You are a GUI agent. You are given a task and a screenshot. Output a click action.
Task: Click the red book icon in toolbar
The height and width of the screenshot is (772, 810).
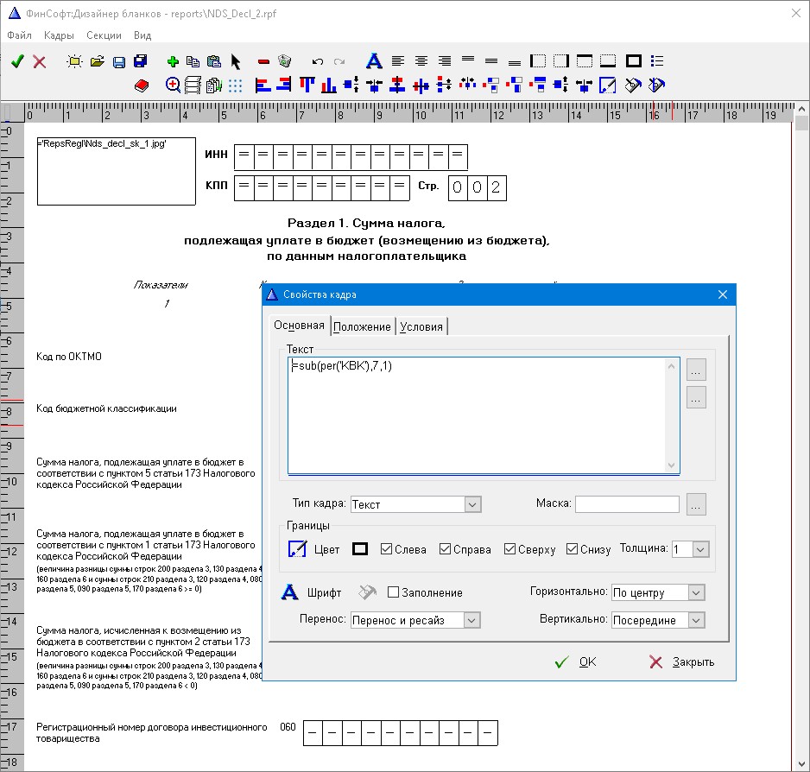(x=142, y=85)
